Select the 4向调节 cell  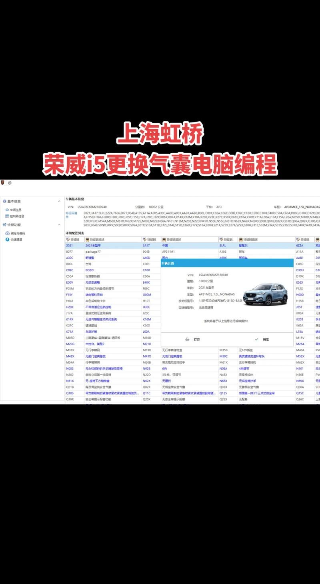tap(266, 368)
